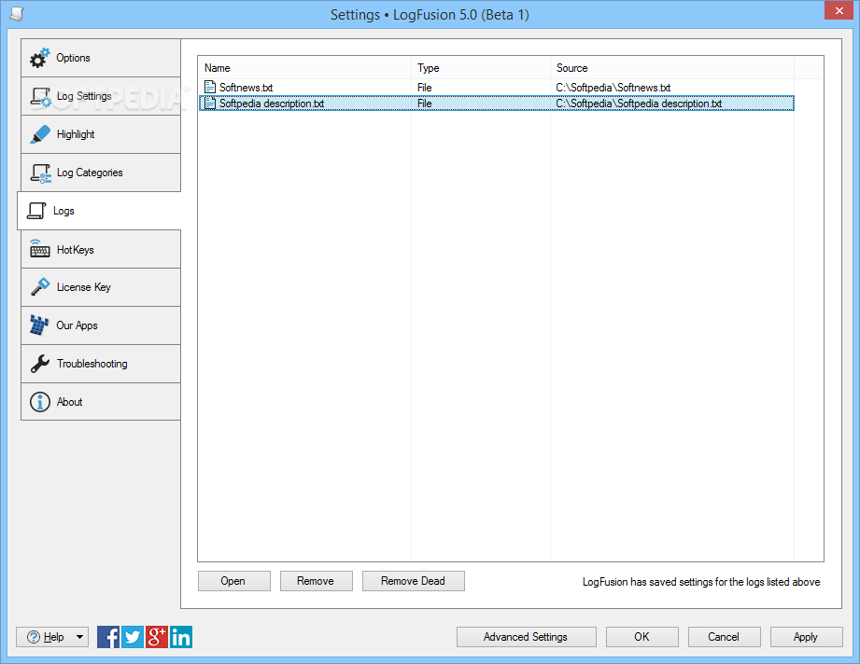Open the Google Plus social icon
The image size is (860, 664).
click(x=156, y=637)
